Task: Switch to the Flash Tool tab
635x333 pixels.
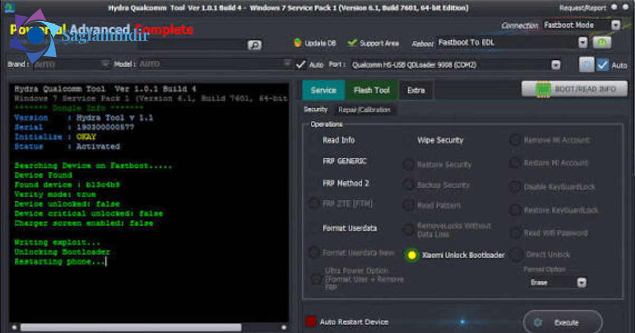Action: point(371,90)
